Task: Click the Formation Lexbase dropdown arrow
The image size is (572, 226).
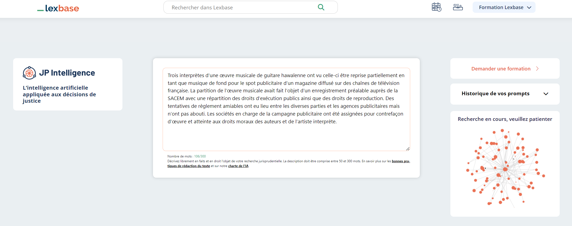Action: pyautogui.click(x=529, y=7)
